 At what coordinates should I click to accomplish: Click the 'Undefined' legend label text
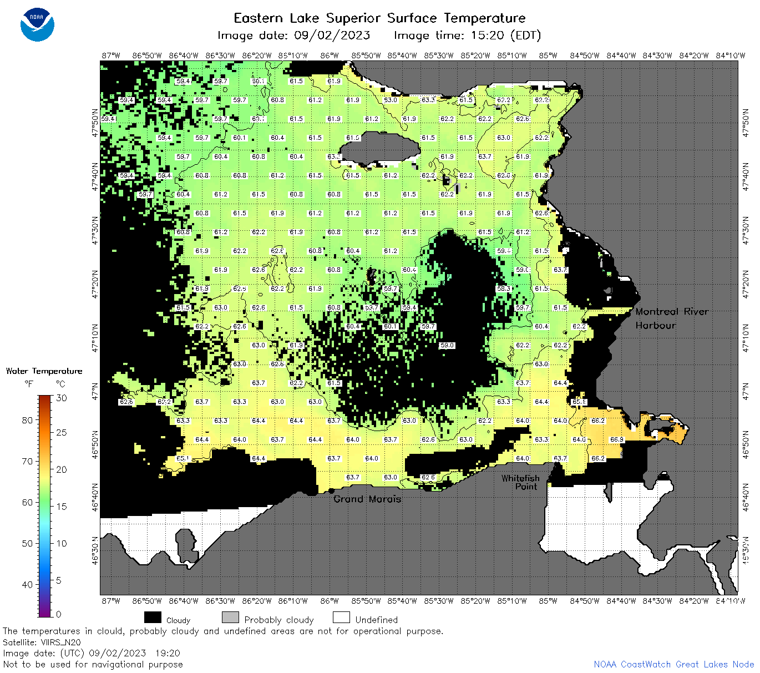376,620
